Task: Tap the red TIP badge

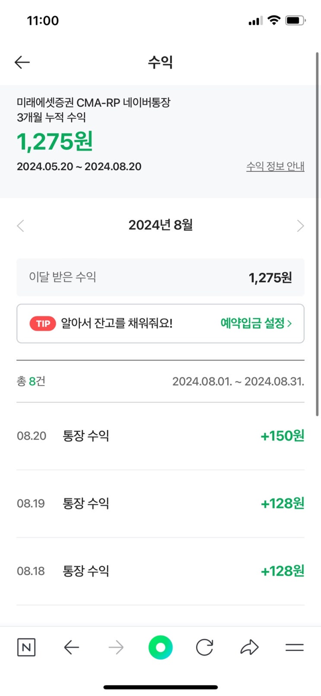Action: (43, 323)
